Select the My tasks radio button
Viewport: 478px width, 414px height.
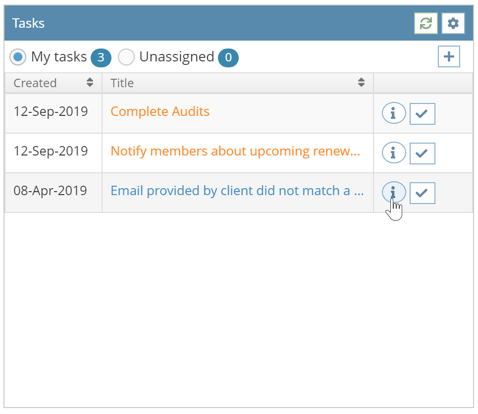18,57
